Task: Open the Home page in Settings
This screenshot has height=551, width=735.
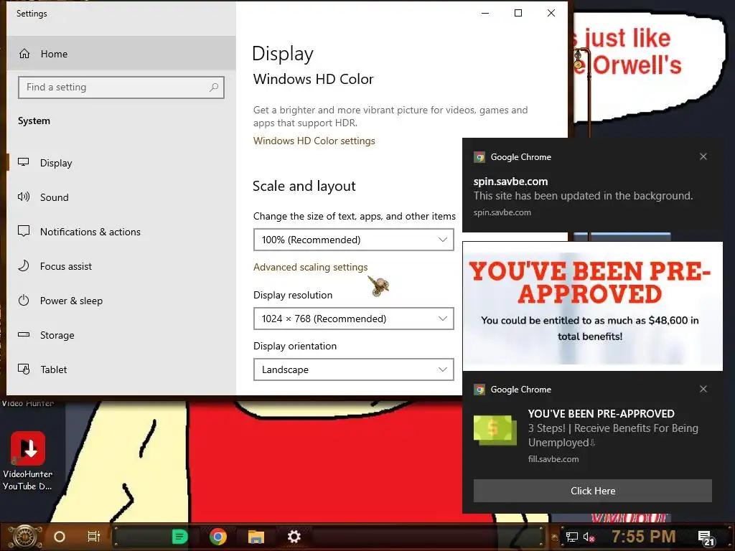Action: point(121,53)
